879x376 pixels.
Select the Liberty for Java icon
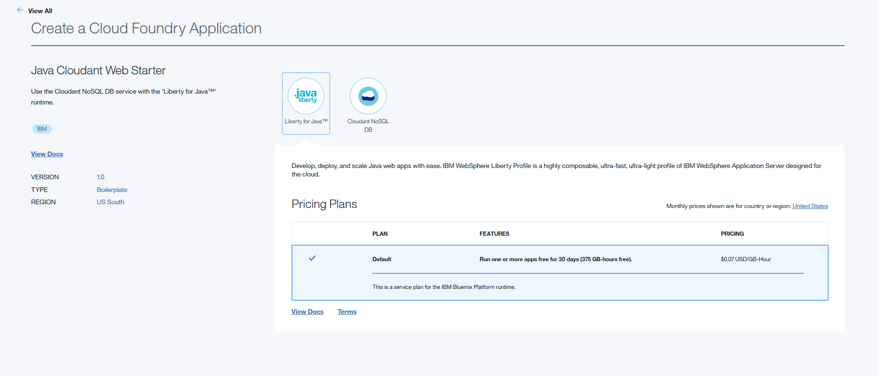click(306, 96)
